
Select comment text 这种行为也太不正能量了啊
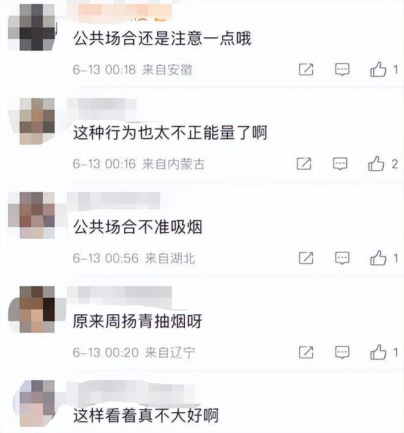[x=170, y=132]
